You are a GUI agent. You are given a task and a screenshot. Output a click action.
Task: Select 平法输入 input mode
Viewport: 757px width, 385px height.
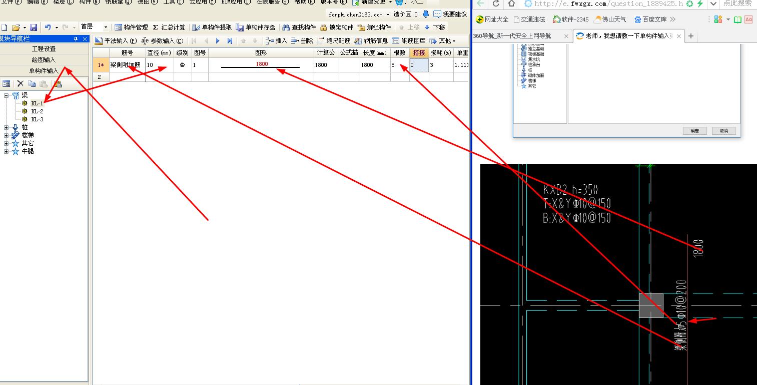click(x=115, y=41)
